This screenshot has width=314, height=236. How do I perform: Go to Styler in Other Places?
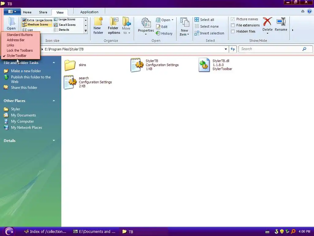15,109
